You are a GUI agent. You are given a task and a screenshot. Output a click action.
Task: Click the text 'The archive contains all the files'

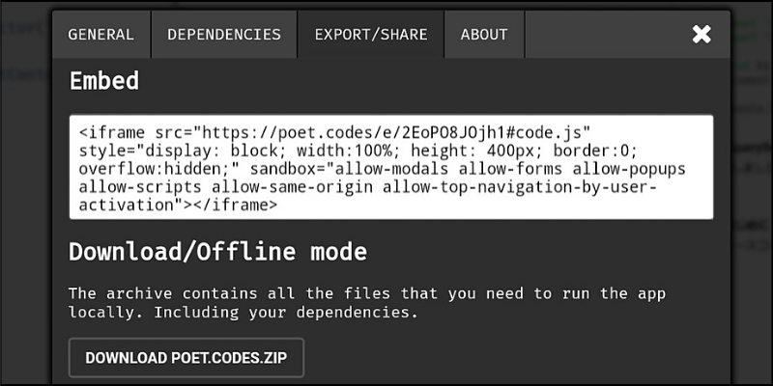click(229, 294)
